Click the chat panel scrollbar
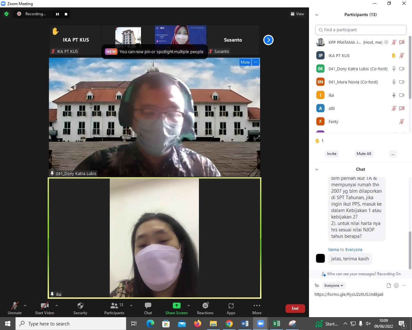Screen dimensions: 412x330 (410, 250)
